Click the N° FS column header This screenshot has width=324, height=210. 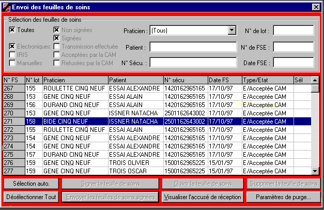click(14, 80)
